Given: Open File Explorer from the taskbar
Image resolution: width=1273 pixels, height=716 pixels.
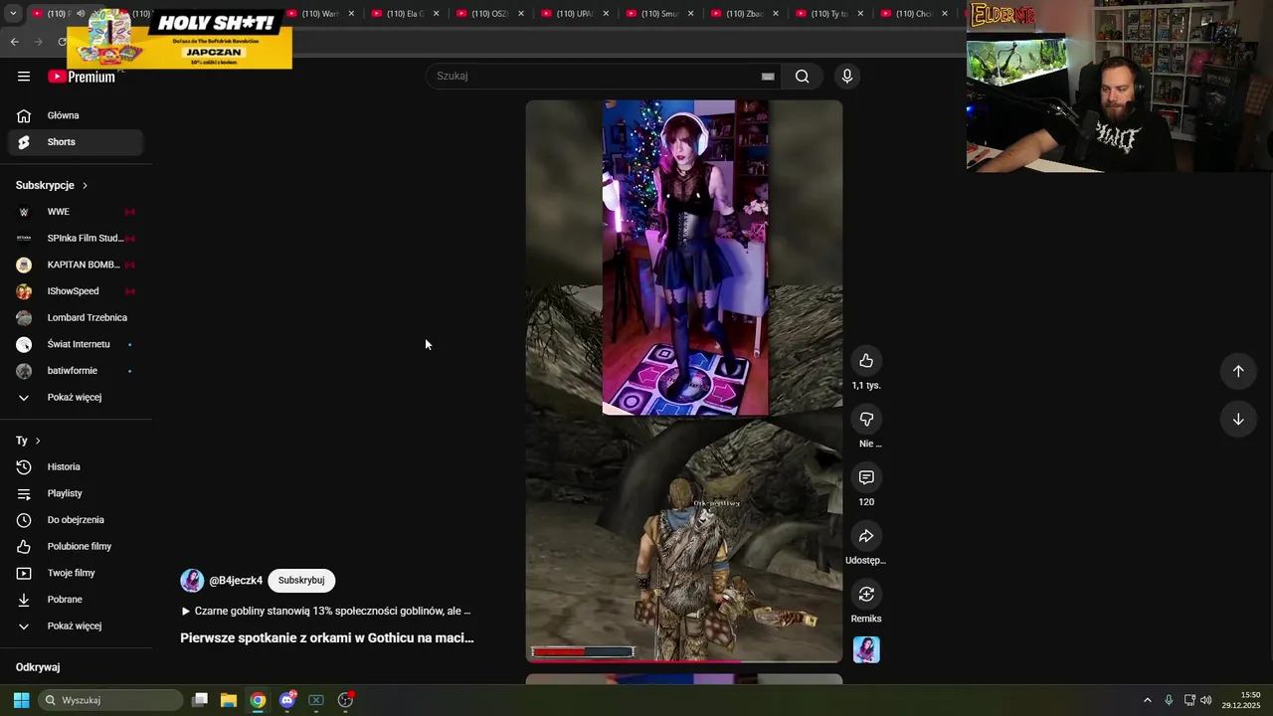Looking at the screenshot, I should (x=228, y=700).
